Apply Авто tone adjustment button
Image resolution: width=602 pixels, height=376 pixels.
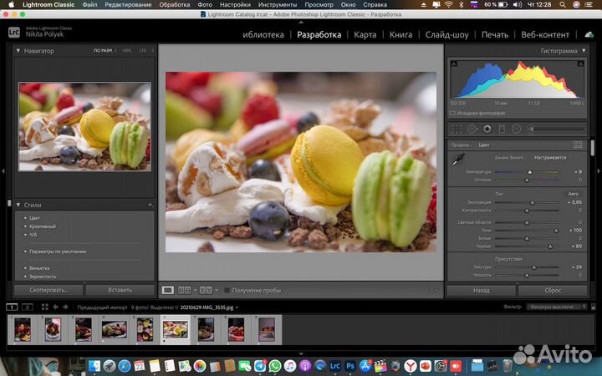click(x=574, y=194)
